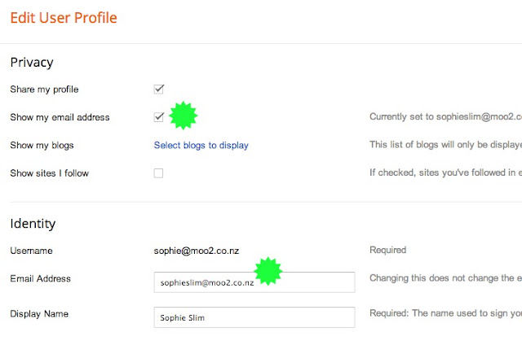Open the Select blogs to display link

pyautogui.click(x=201, y=146)
